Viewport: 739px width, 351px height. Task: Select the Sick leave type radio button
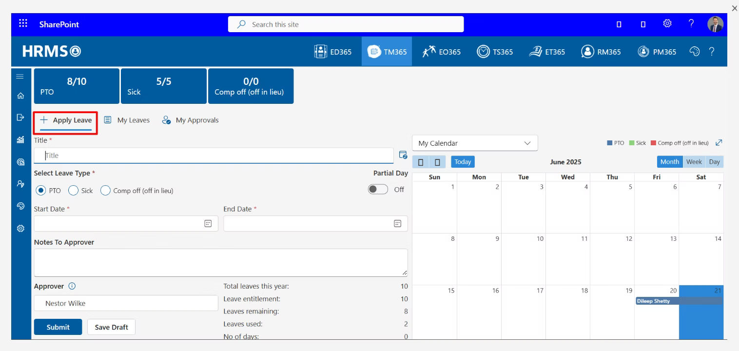[x=74, y=191]
